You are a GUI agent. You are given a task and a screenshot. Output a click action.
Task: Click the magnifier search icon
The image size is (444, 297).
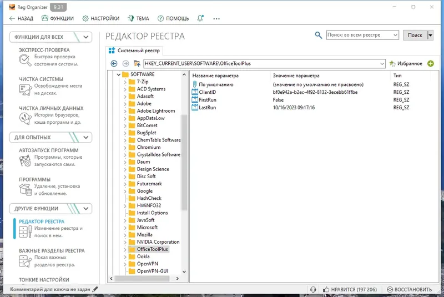318,35
